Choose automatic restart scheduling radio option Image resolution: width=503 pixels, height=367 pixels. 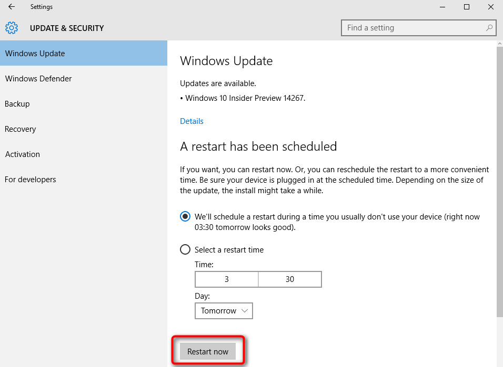click(x=185, y=216)
